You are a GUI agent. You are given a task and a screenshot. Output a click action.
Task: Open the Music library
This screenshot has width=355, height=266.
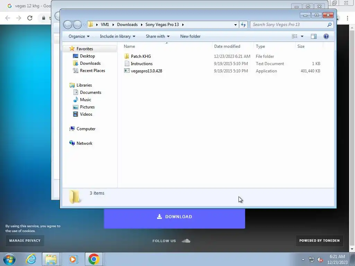(x=85, y=99)
